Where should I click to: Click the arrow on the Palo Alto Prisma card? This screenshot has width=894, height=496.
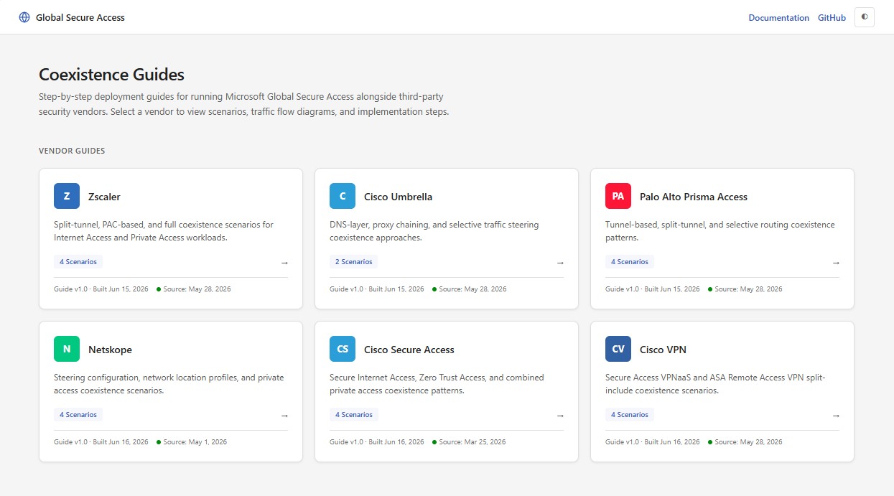[836, 263]
